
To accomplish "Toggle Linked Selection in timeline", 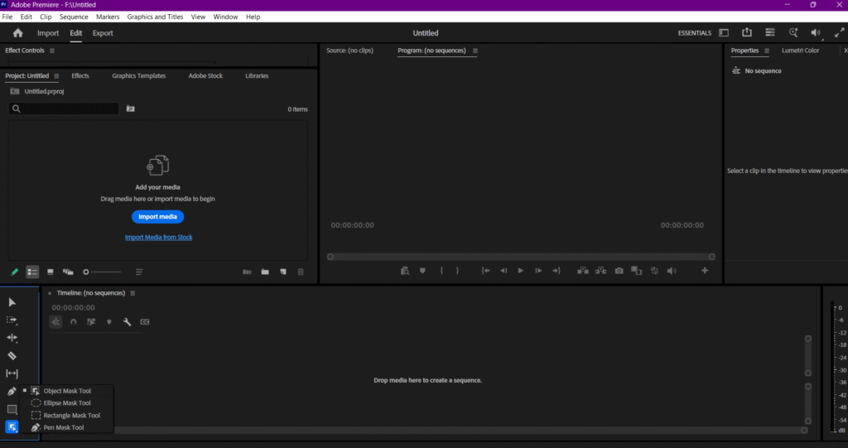I will pyautogui.click(x=91, y=322).
